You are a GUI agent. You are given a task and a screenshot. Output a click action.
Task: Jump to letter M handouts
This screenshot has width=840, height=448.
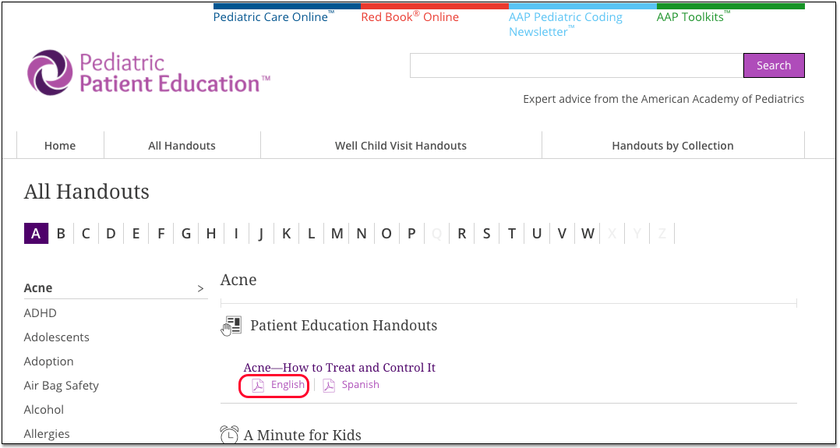pyautogui.click(x=337, y=234)
